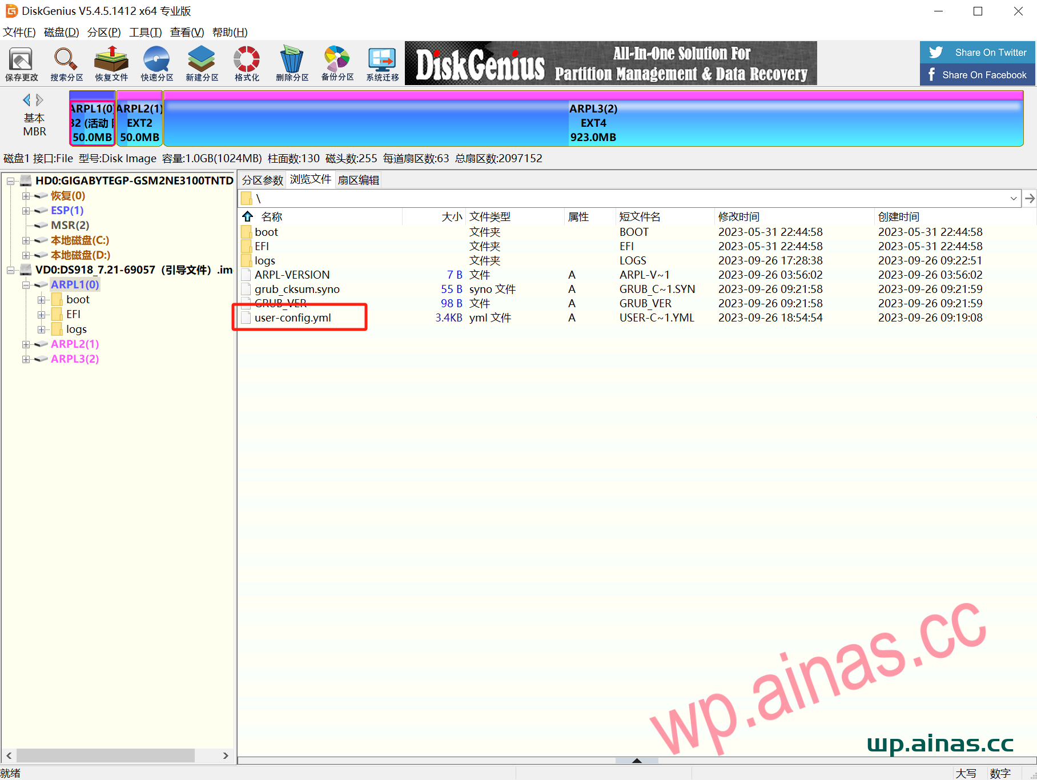Select the ARPL2(1) EXT2 block in disk map

pyautogui.click(x=140, y=118)
